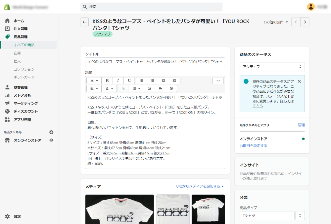Toggle italic formatting
Screen dimensions: 331x224
[x=118, y=80]
